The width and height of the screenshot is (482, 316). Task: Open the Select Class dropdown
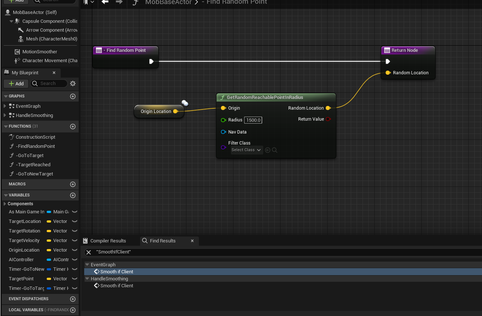(247, 150)
